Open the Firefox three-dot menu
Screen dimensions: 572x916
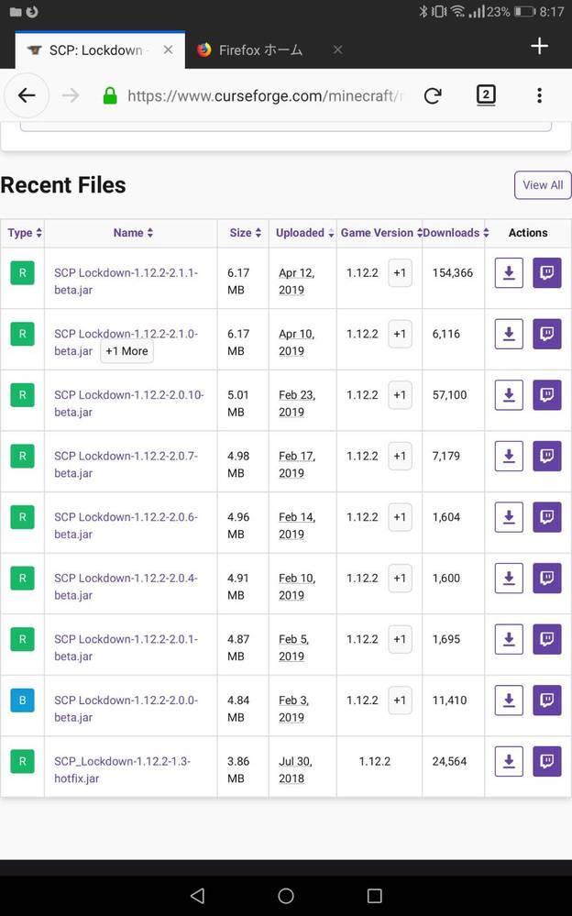(539, 95)
